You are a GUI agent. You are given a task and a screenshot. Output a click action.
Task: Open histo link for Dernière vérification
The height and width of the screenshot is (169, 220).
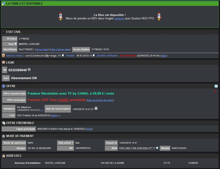[x=164, y=56]
